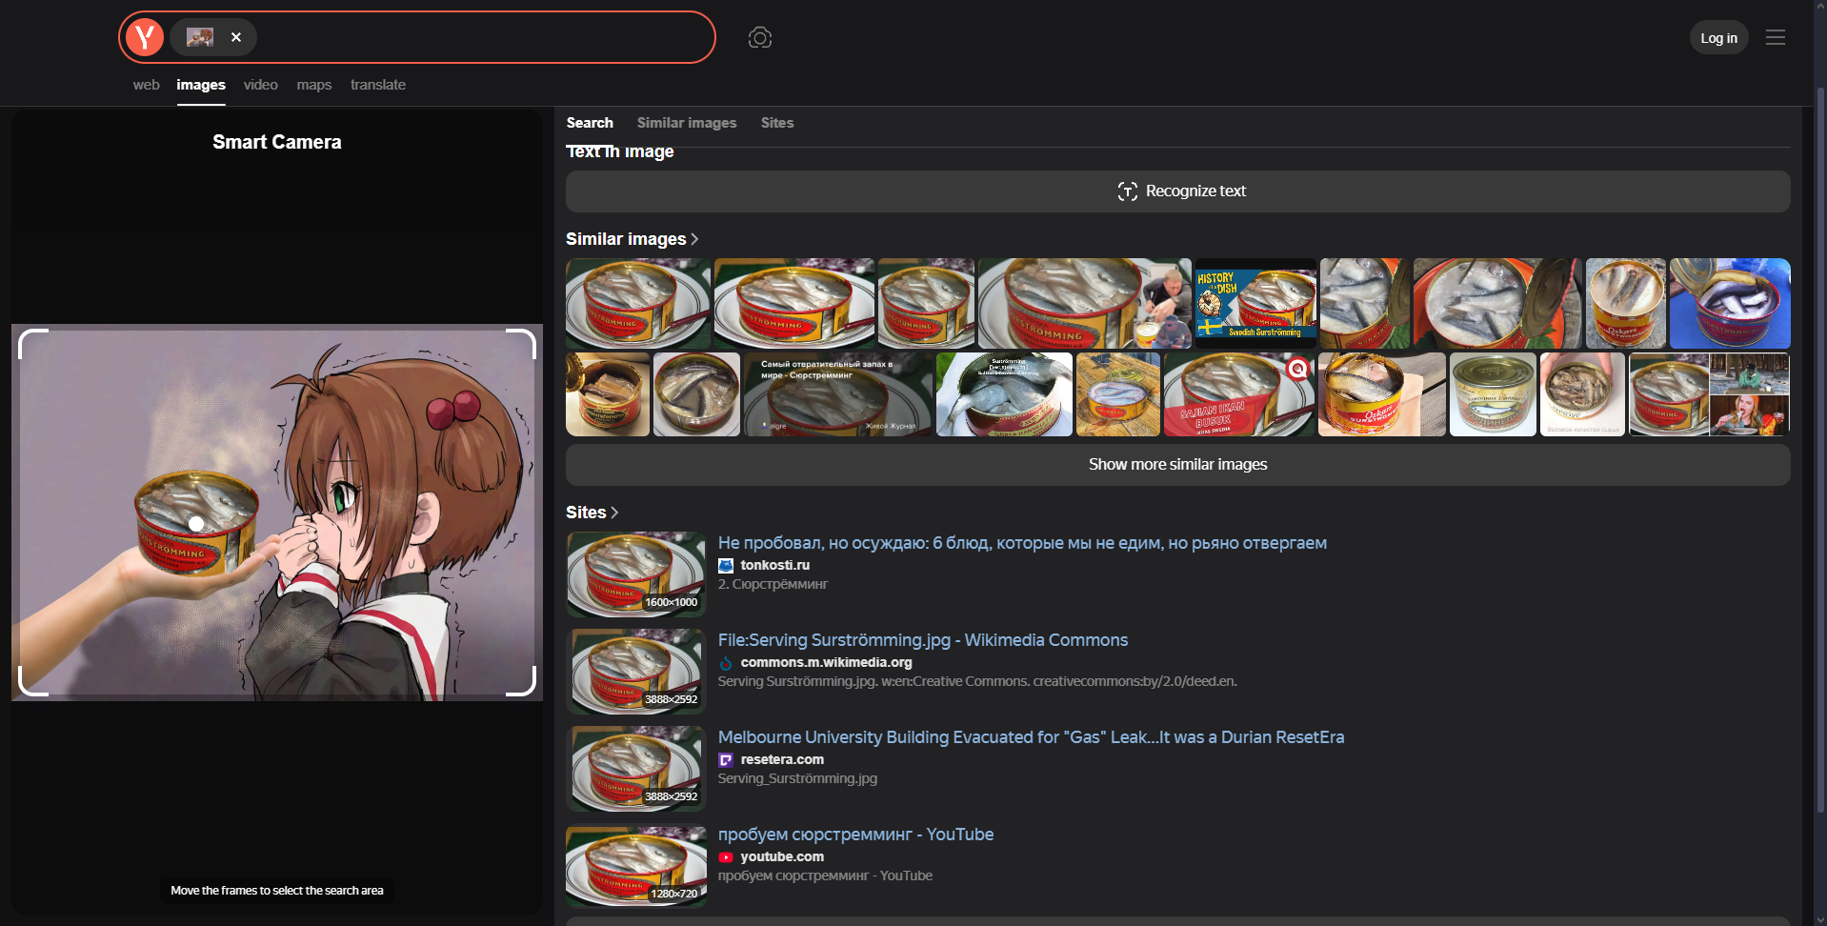Open the 1600×1000 result thumbnail
Image resolution: width=1827 pixels, height=926 pixels.
pos(636,574)
